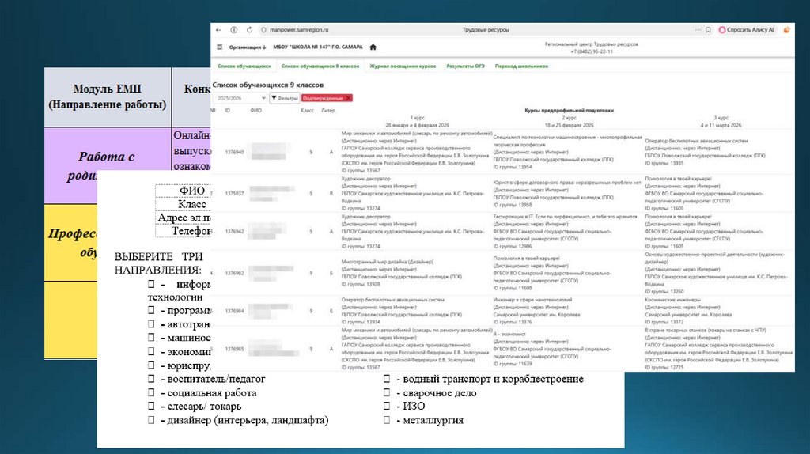Click the '3 курс' column heading
810x454 pixels.
pos(721,118)
